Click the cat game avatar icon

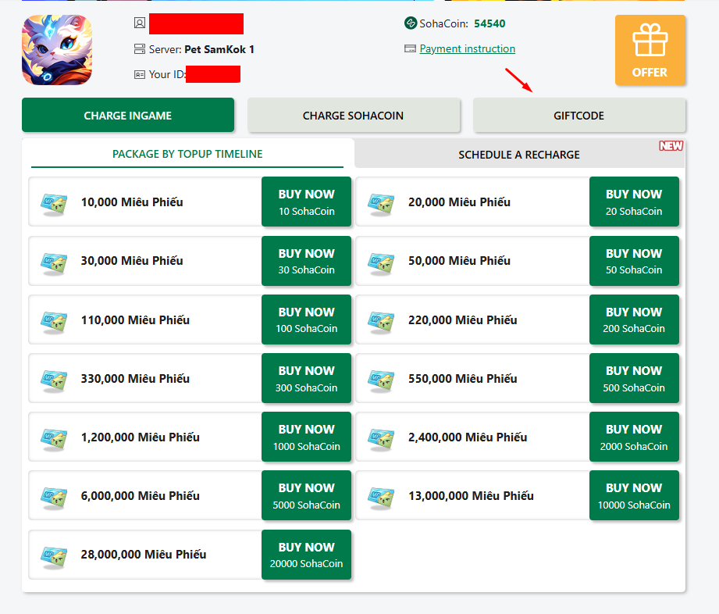click(57, 50)
